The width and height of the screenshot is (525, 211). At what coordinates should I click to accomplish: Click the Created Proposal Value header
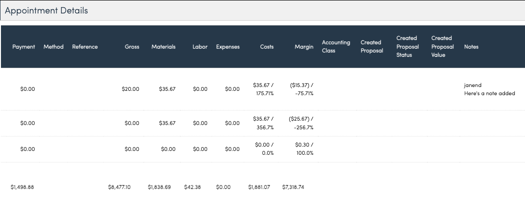pyautogui.click(x=442, y=47)
